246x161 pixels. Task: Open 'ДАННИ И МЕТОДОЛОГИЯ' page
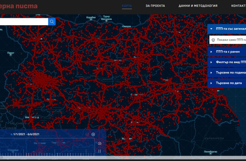click(198, 6)
